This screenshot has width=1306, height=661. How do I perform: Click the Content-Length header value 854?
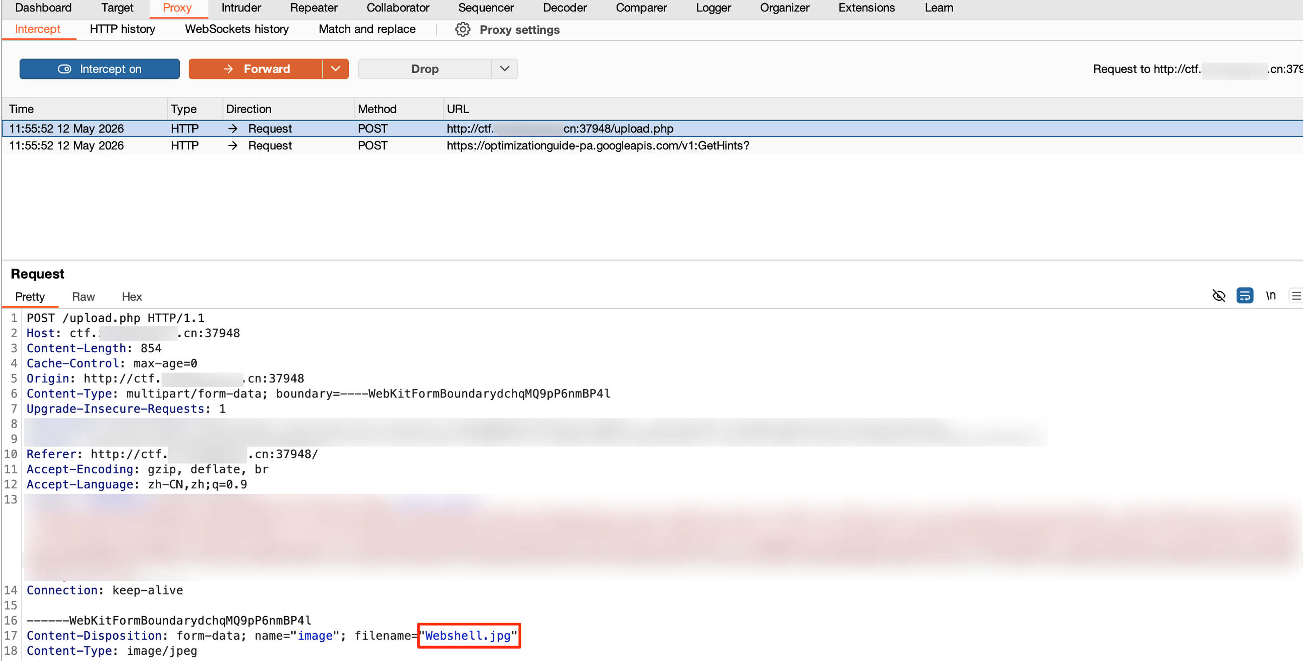point(151,349)
